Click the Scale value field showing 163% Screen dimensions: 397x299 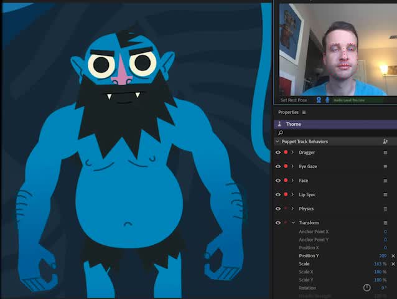(380, 264)
